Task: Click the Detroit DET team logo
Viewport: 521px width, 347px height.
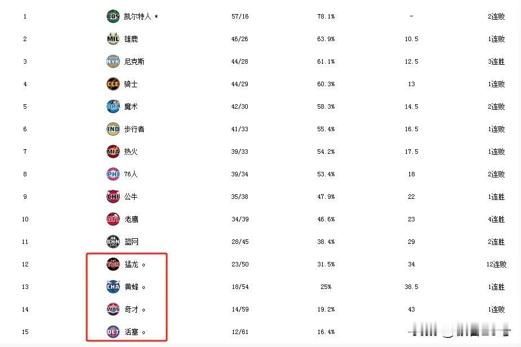Action: click(113, 332)
